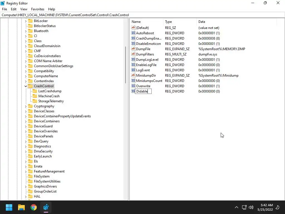This screenshot has height=214, width=285.
Task: Select the FileSystem key
Action: (x=42, y=176)
